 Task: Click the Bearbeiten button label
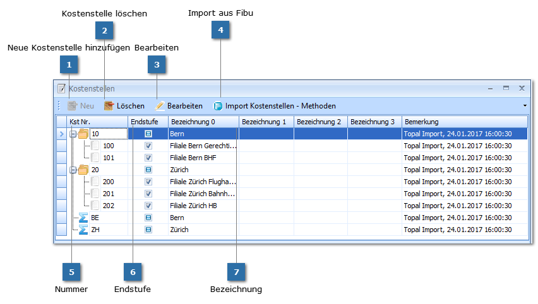(184, 106)
